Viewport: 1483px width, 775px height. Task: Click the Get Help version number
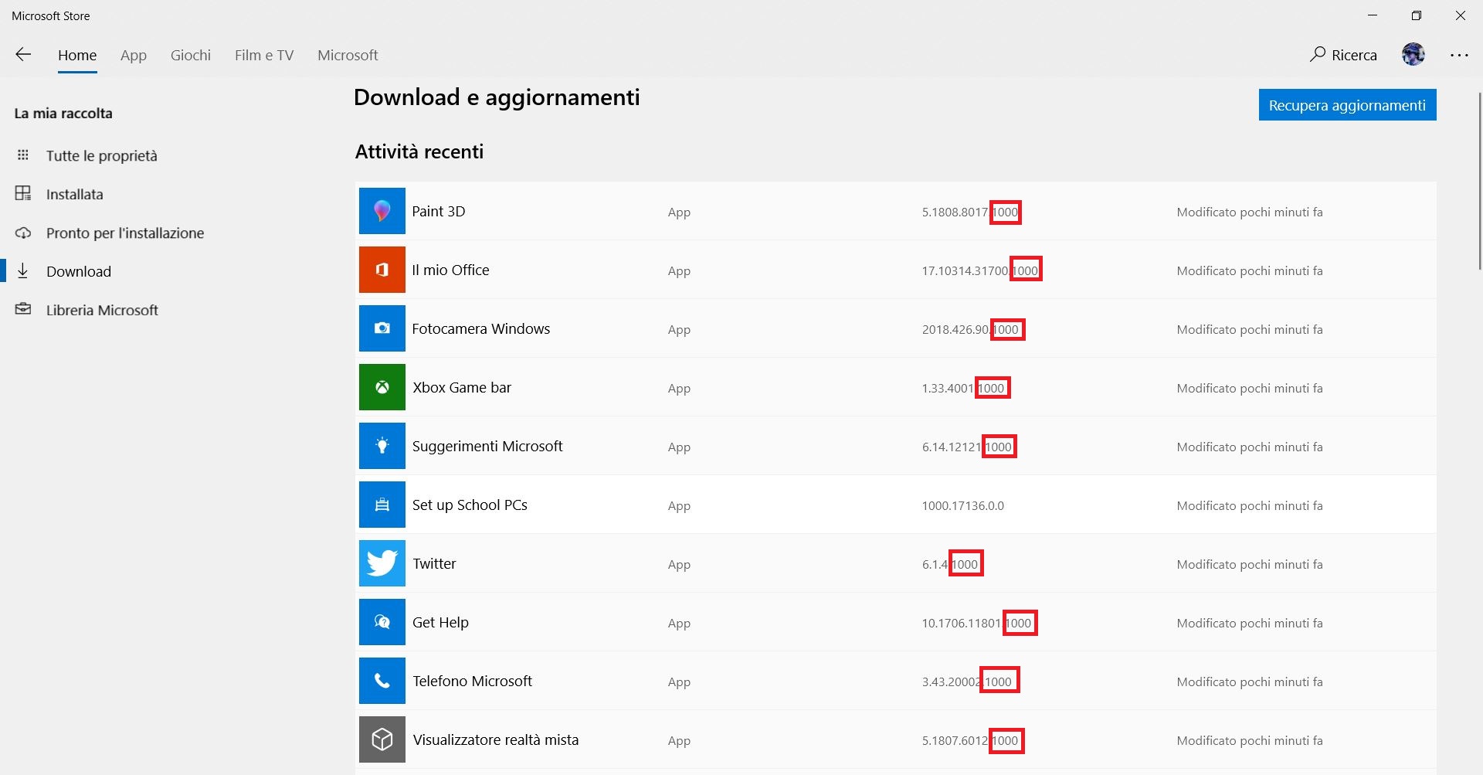[976, 623]
